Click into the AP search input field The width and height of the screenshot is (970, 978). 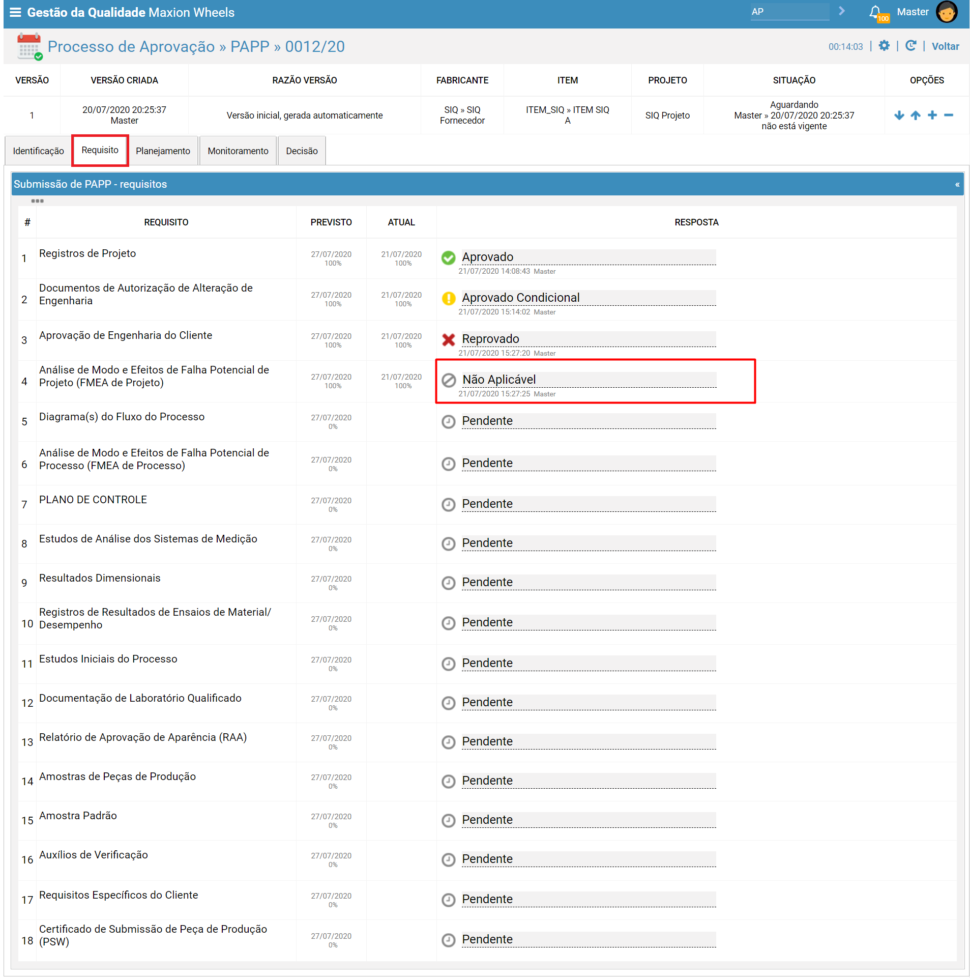click(789, 12)
